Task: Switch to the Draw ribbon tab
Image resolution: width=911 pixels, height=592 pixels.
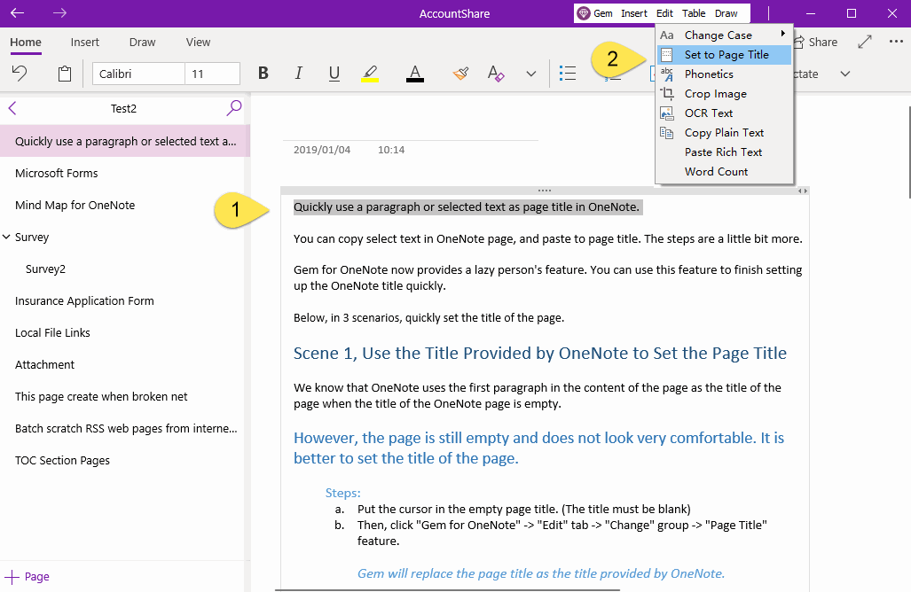Action: tap(142, 42)
